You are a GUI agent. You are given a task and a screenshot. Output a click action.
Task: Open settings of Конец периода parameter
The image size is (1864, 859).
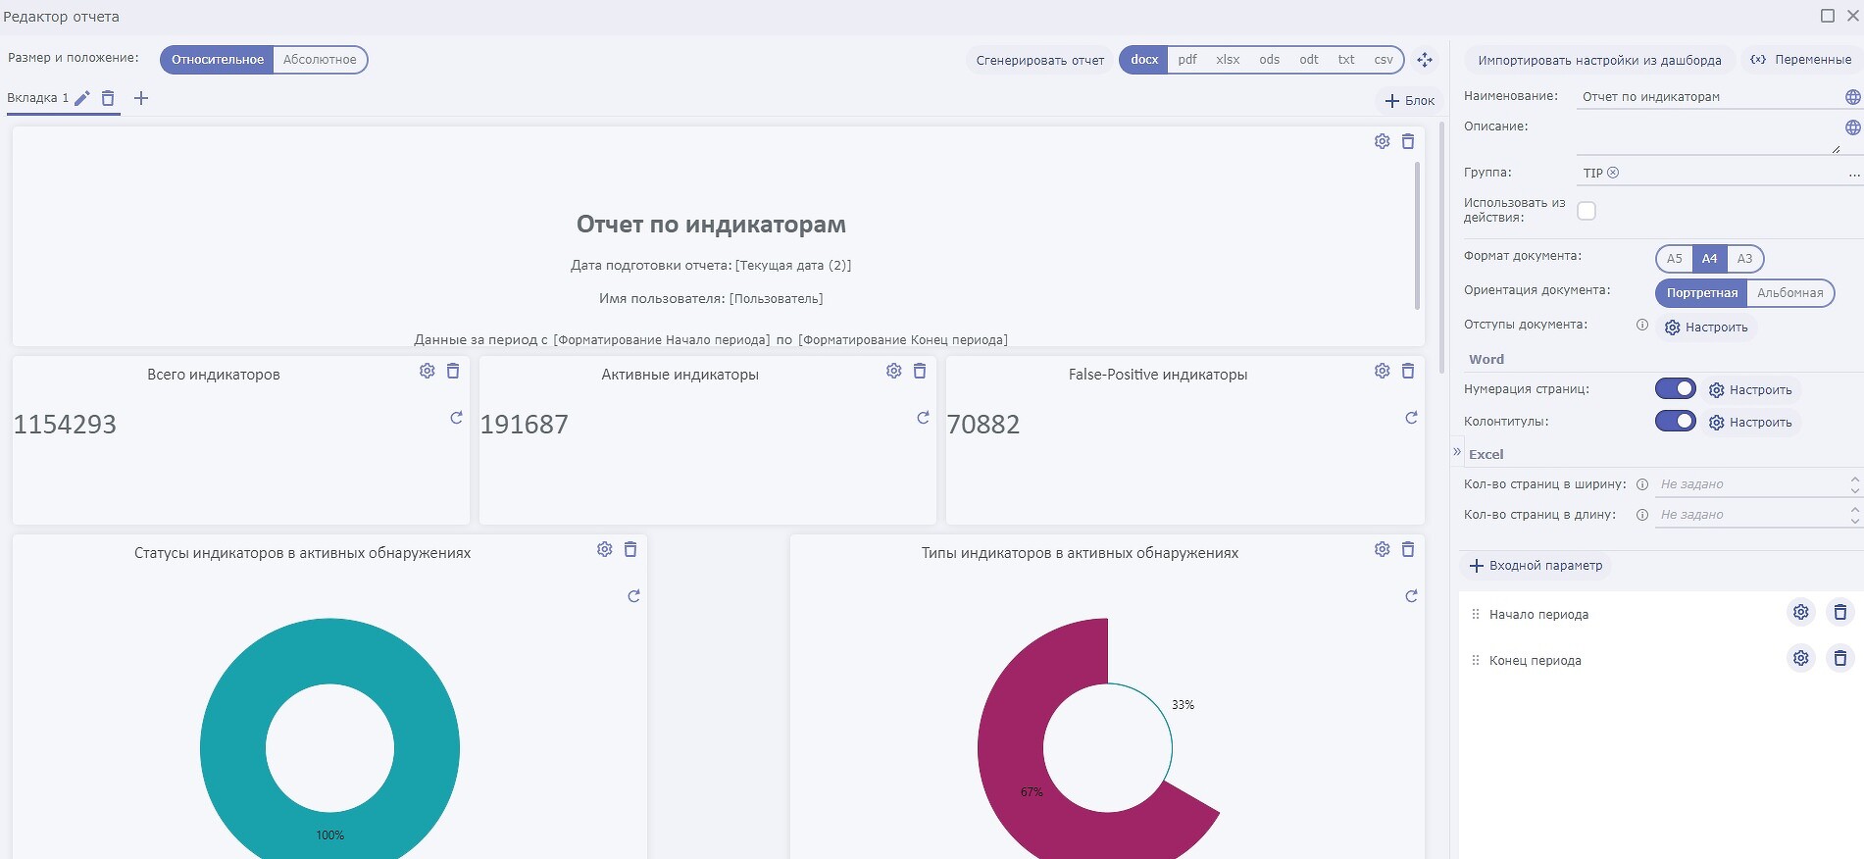coord(1801,658)
